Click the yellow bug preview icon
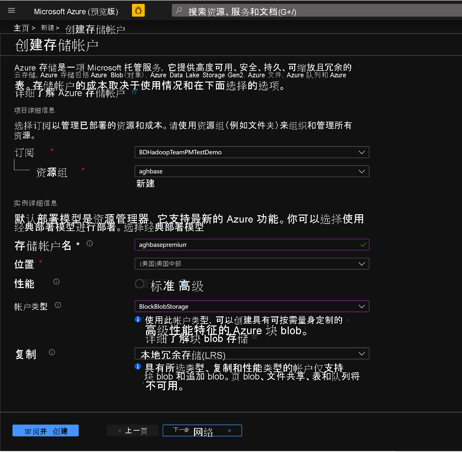Viewport: 462px width, 452px height. (x=138, y=10)
